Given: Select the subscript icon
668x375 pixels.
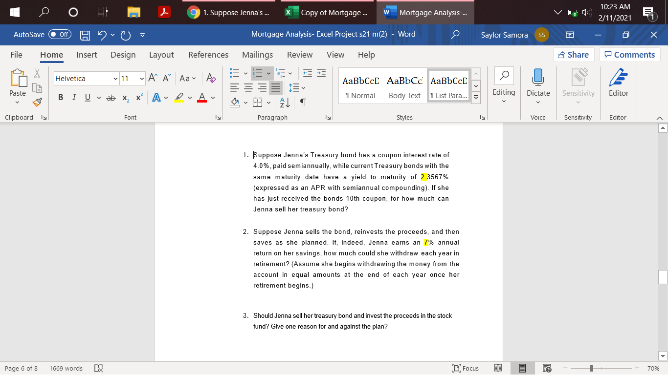Looking at the screenshot, I should point(125,97).
